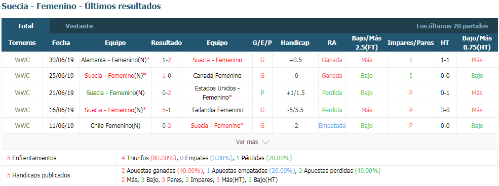Open the Los últimos 20 partidos selector

click(452, 26)
